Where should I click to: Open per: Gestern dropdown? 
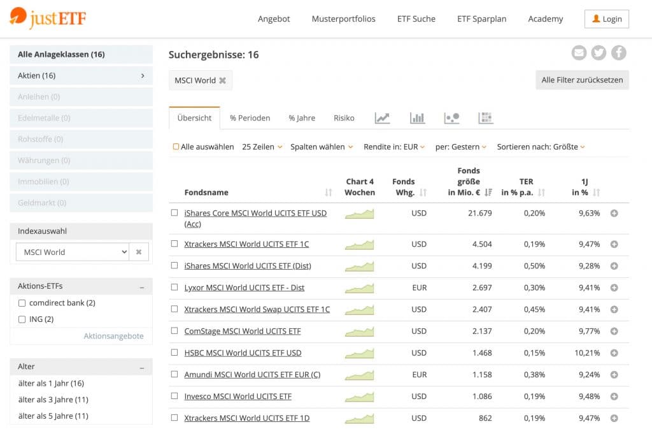(461, 147)
